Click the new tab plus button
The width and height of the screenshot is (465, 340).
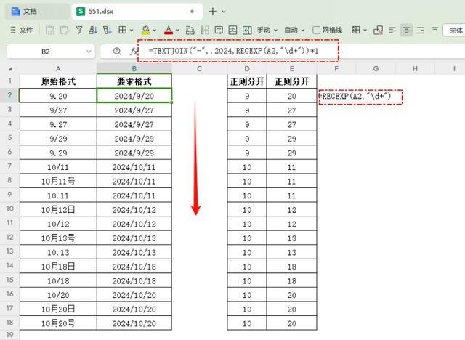[x=213, y=12]
